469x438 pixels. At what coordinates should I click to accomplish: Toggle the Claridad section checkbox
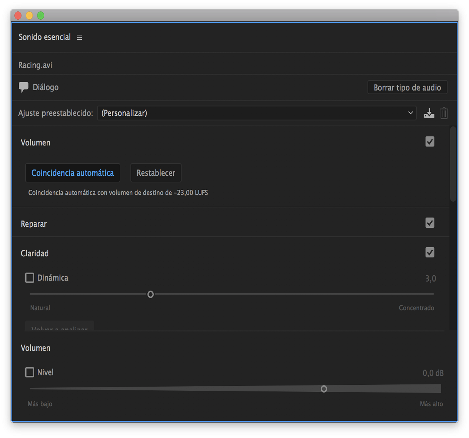pos(430,253)
